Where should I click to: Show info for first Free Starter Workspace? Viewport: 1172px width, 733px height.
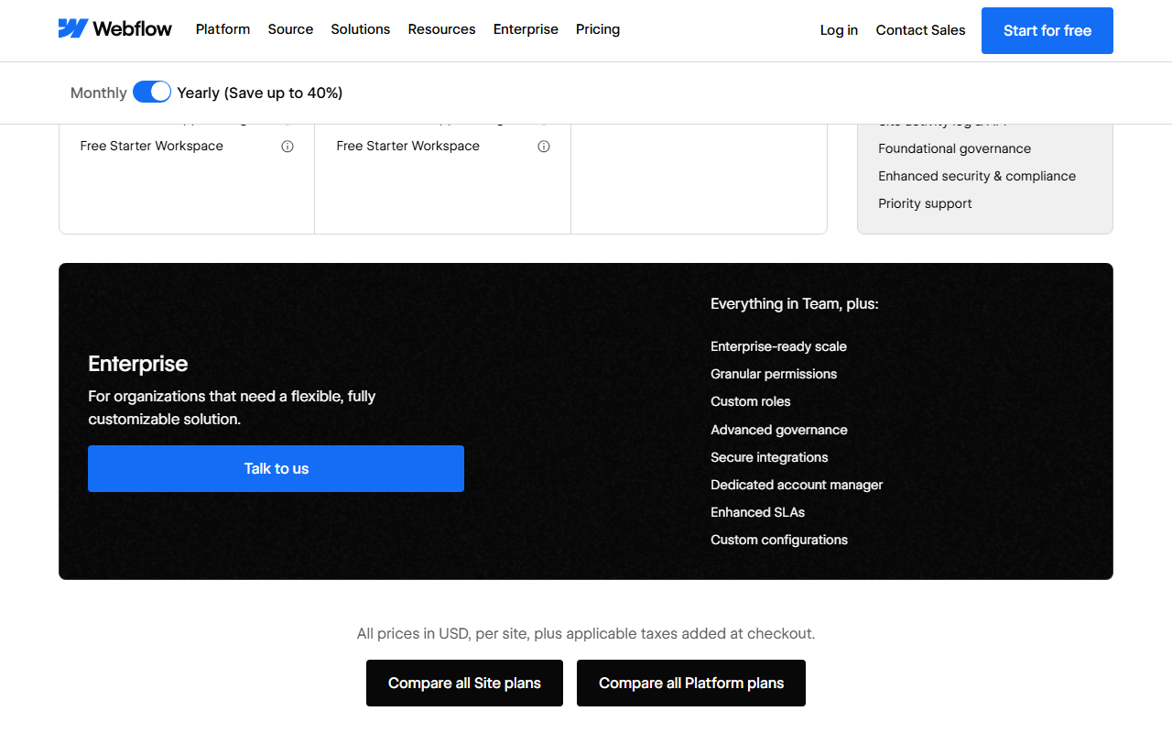click(288, 147)
